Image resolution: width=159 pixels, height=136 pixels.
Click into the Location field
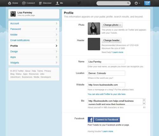(106, 73)
